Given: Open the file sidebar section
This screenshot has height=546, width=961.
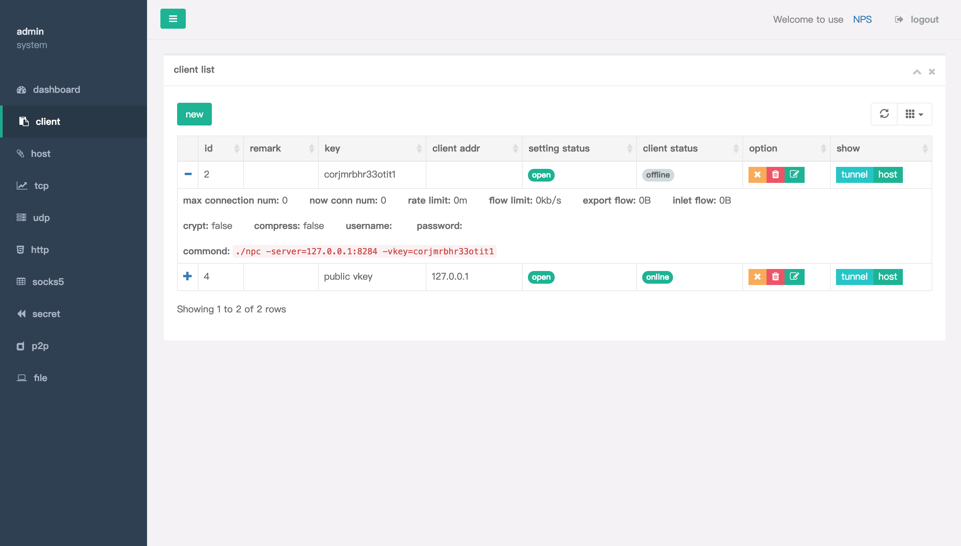Looking at the screenshot, I should 74,378.
